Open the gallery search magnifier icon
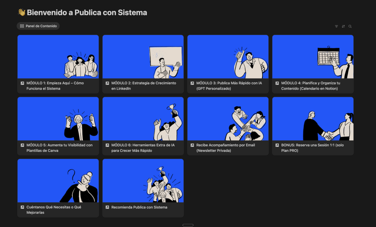This screenshot has height=227, width=376. pyautogui.click(x=350, y=27)
